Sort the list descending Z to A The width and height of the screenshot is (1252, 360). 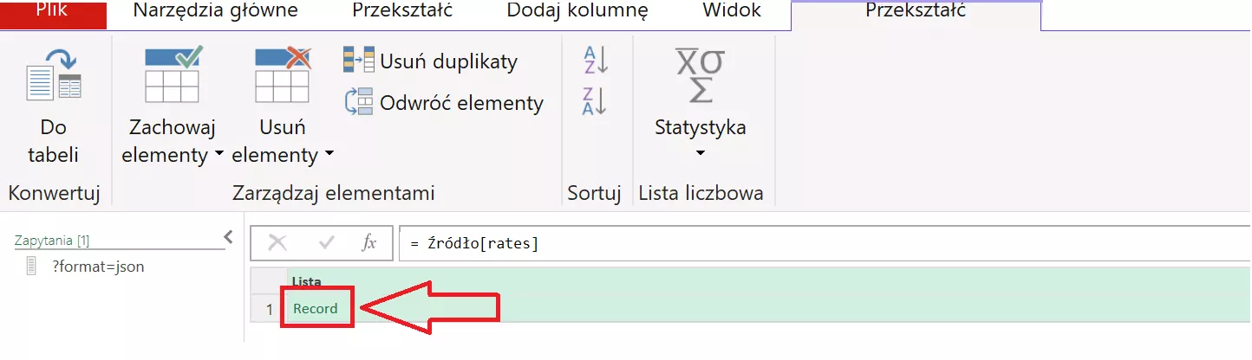coord(595,100)
